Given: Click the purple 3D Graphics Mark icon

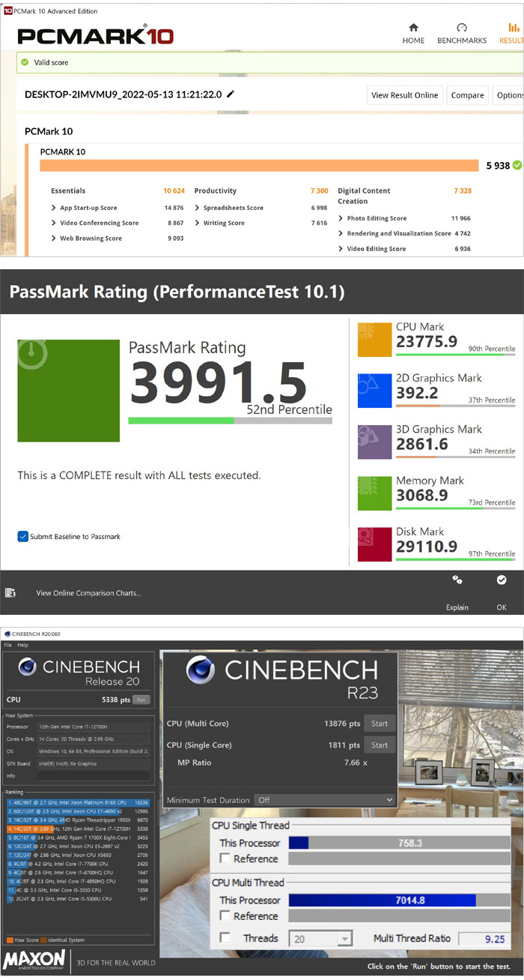Looking at the screenshot, I should point(374,442).
